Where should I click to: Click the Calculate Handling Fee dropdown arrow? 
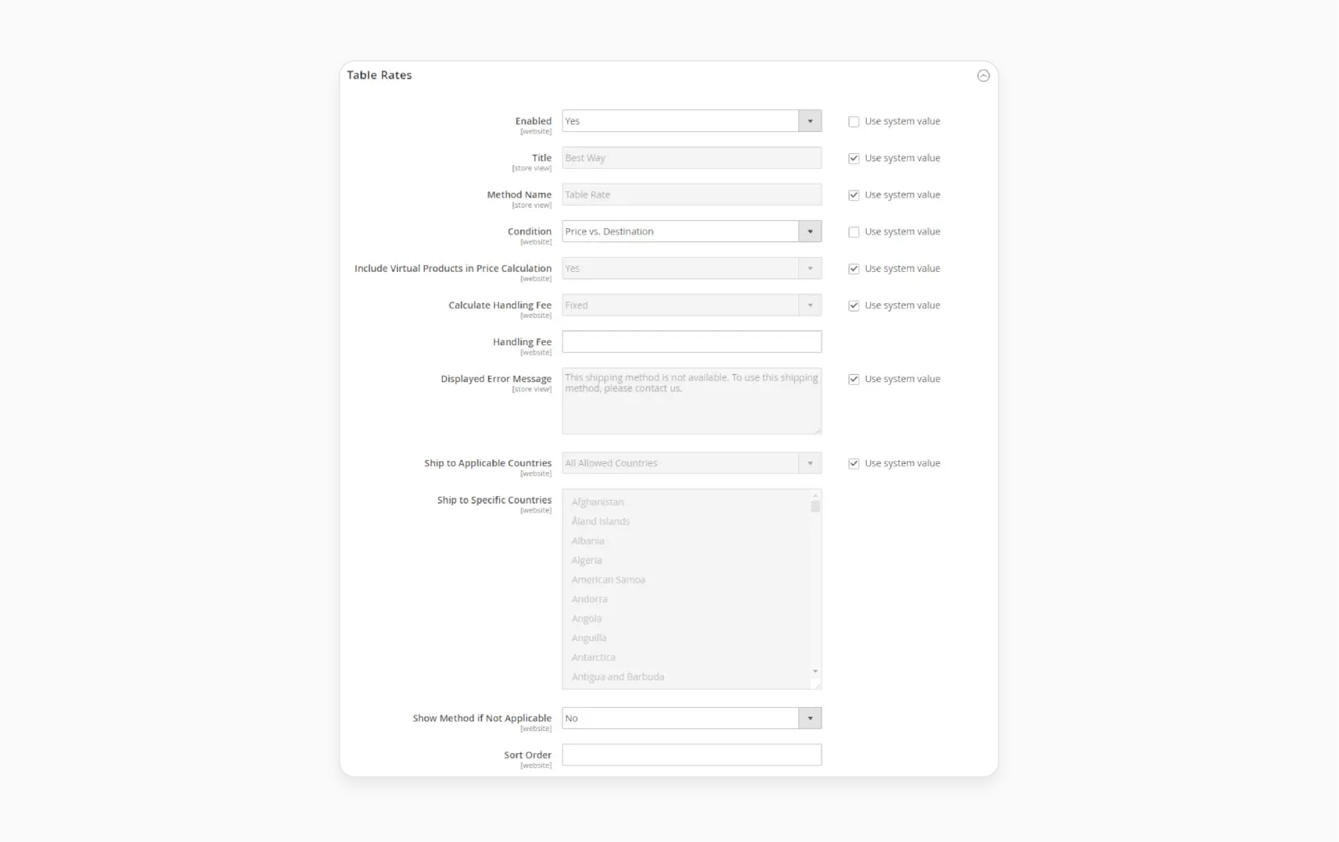click(810, 304)
